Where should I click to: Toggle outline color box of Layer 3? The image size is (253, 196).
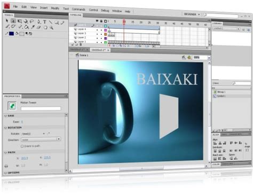[x=106, y=34]
